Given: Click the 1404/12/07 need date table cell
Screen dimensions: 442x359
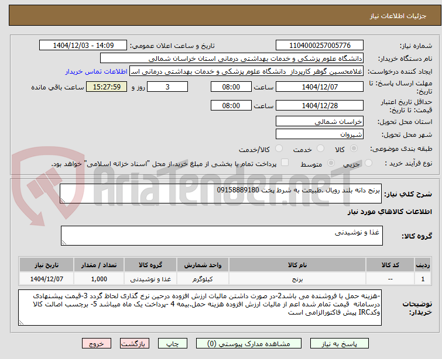Looking at the screenshot, I should [46, 279].
